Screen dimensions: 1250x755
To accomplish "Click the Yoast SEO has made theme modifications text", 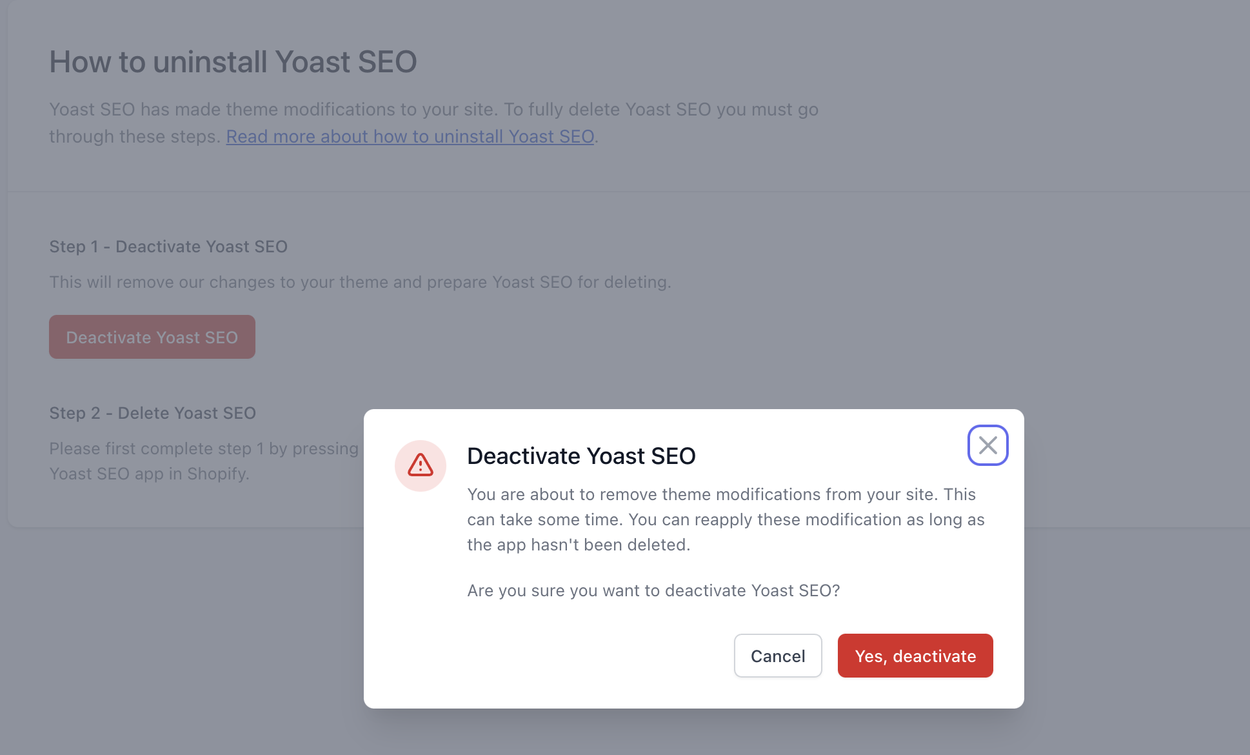I will pos(433,110).
